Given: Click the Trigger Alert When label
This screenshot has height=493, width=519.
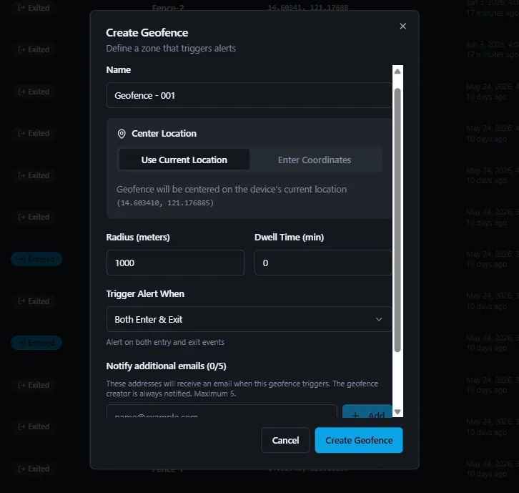Looking at the screenshot, I should [x=145, y=294].
